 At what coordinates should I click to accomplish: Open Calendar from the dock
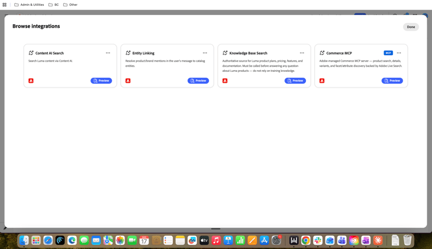(x=144, y=240)
